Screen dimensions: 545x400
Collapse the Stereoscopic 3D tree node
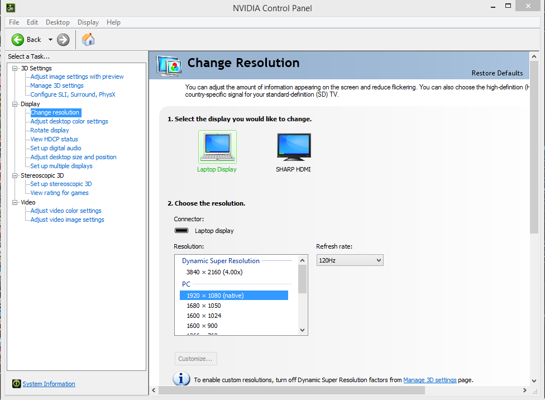coord(15,175)
